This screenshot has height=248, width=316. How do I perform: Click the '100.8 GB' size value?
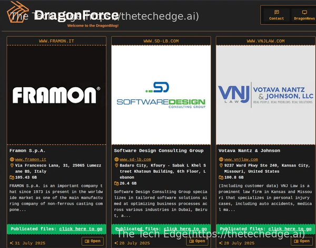pyautogui.click(x=234, y=178)
